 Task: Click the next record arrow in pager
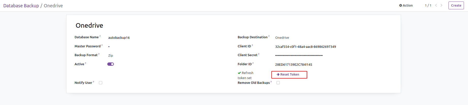(x=442, y=5)
